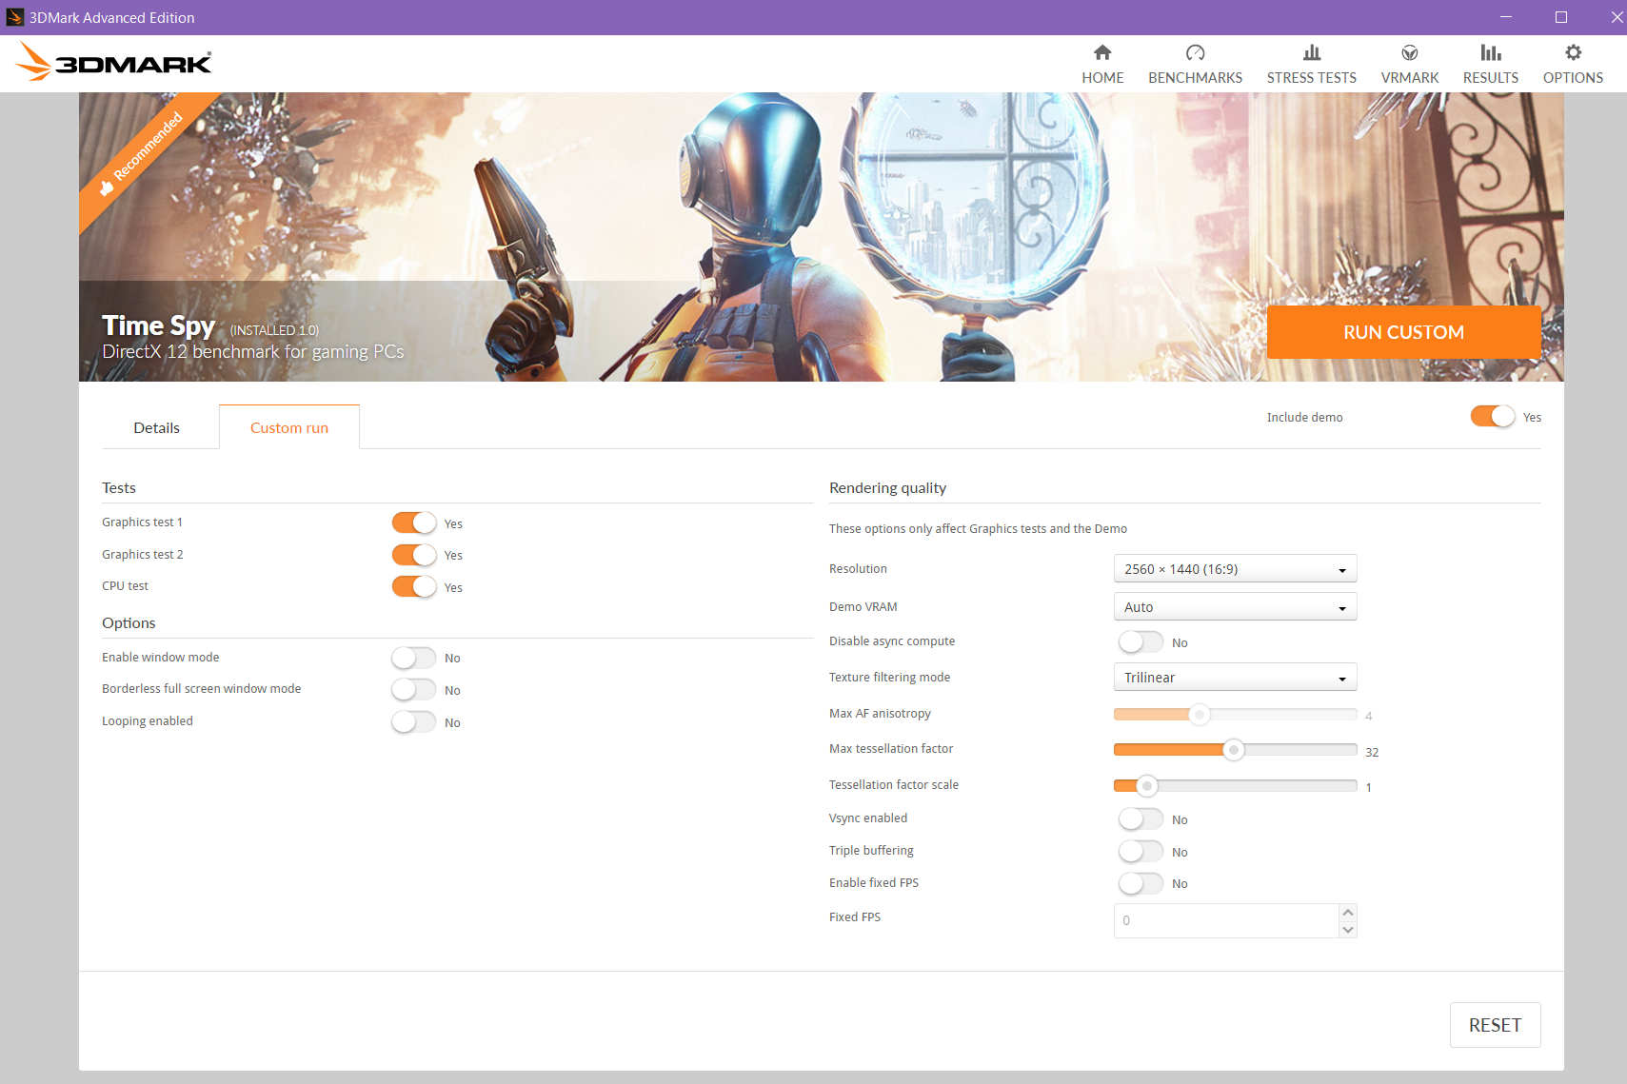Expand the Demo VRAM dropdown

click(x=1234, y=606)
